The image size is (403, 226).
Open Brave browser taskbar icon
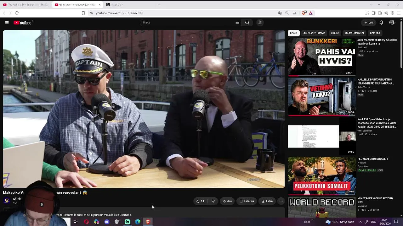148,222
